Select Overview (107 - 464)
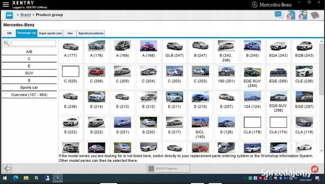This screenshot has height=184, width=325. tap(29, 95)
